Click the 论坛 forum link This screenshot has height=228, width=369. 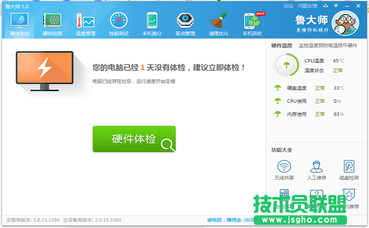[x=288, y=6]
